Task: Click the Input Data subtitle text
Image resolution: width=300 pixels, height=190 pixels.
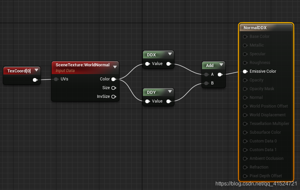Action: coord(65,71)
